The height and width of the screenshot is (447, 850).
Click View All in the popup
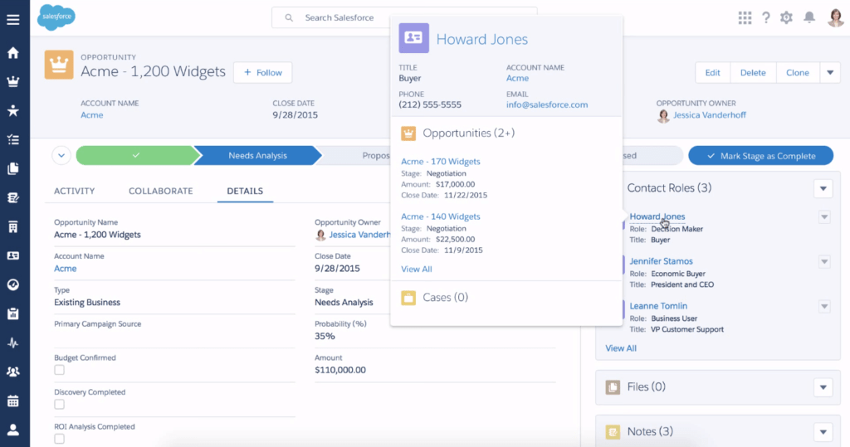tap(417, 269)
